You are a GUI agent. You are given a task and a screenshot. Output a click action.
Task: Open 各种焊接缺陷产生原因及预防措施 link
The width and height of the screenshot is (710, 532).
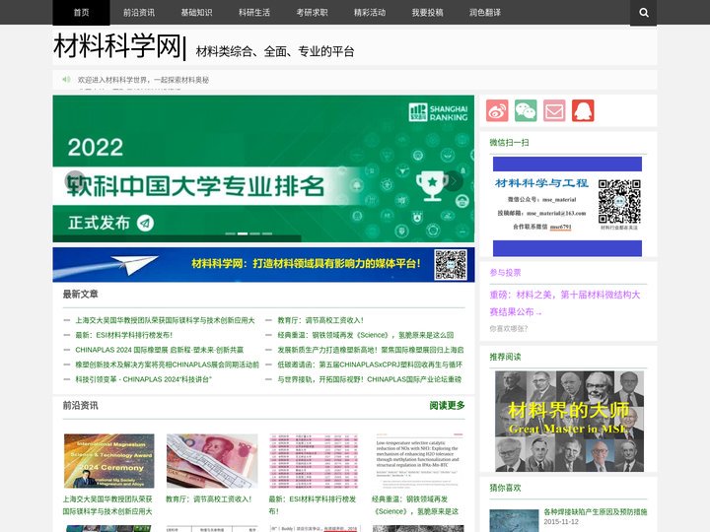pyautogui.click(x=596, y=512)
